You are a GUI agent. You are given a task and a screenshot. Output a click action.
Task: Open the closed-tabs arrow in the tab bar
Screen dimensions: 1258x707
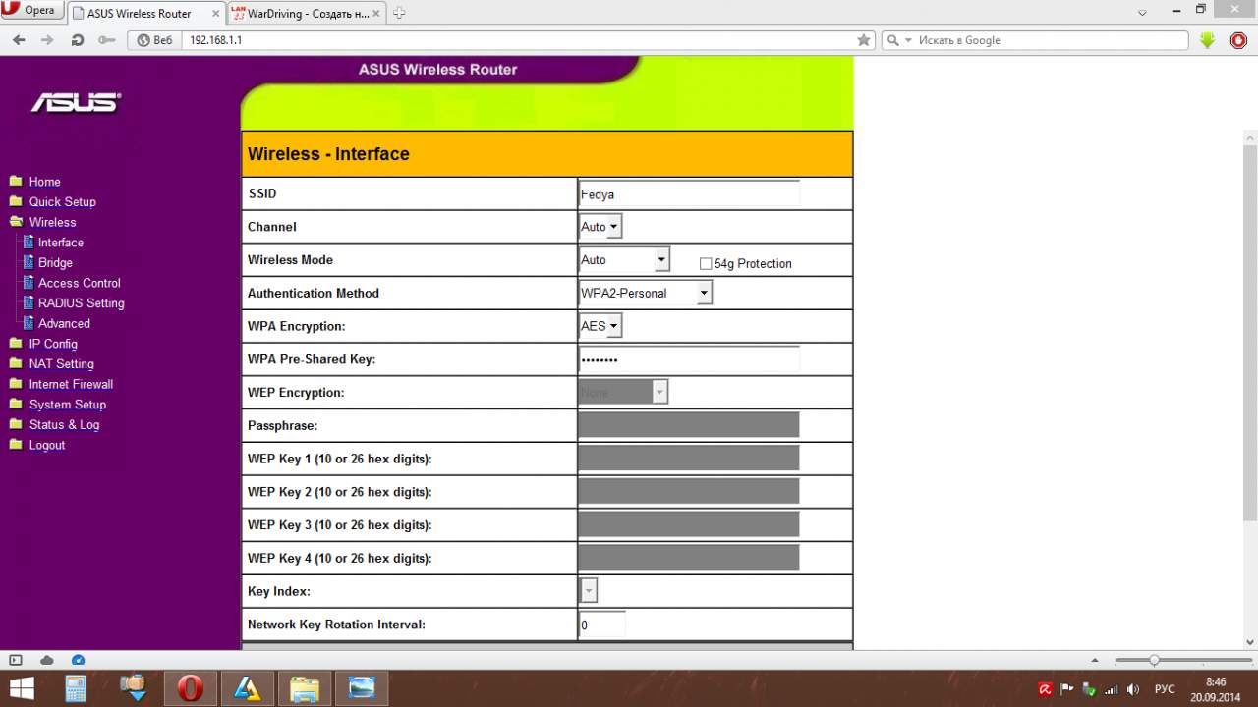1142,14
